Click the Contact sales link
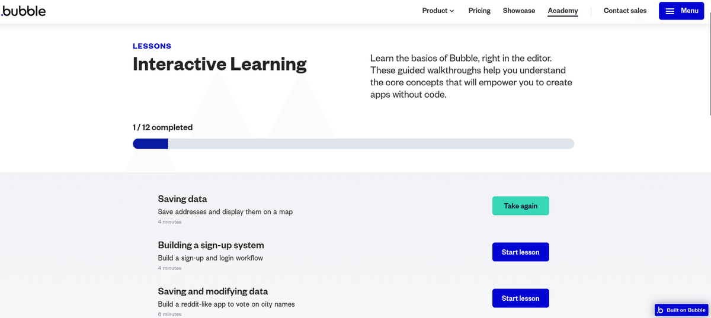The height and width of the screenshot is (318, 711). [625, 11]
